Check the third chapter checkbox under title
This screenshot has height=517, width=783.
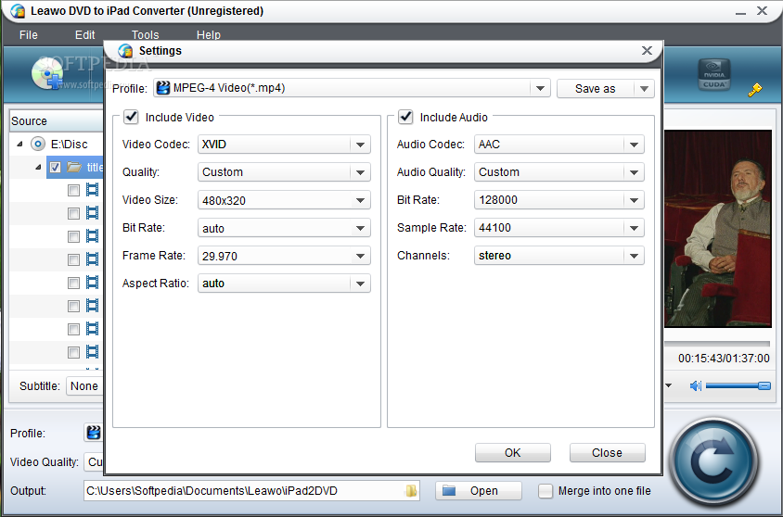pos(73,236)
